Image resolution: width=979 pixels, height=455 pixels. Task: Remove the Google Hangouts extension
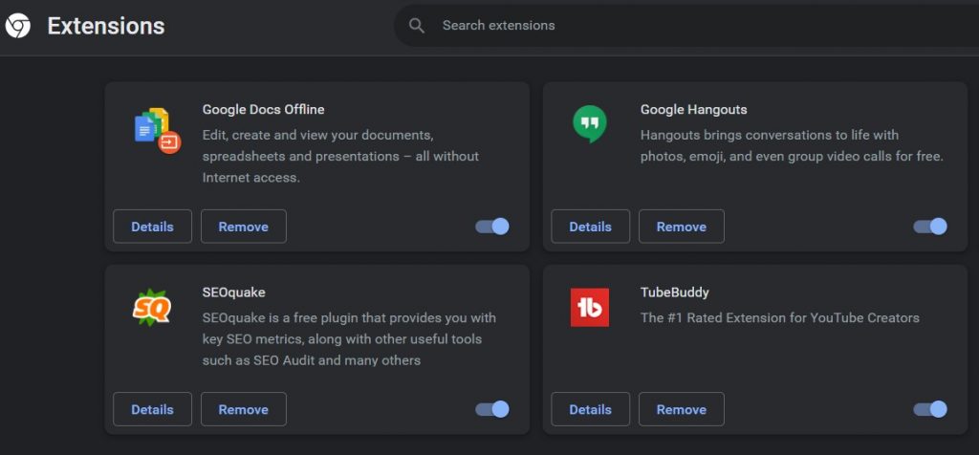click(x=681, y=227)
